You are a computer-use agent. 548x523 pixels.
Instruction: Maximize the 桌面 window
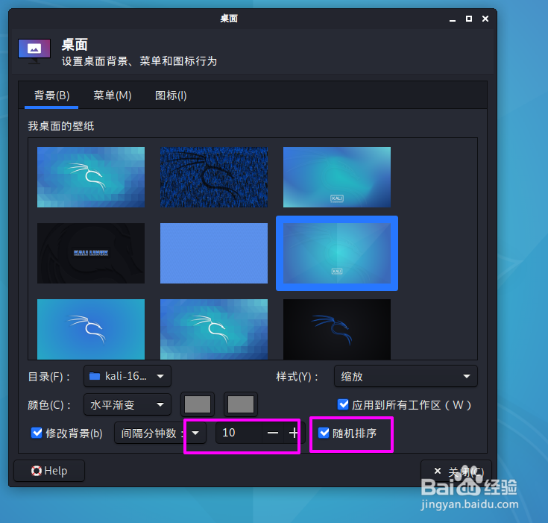click(x=469, y=19)
